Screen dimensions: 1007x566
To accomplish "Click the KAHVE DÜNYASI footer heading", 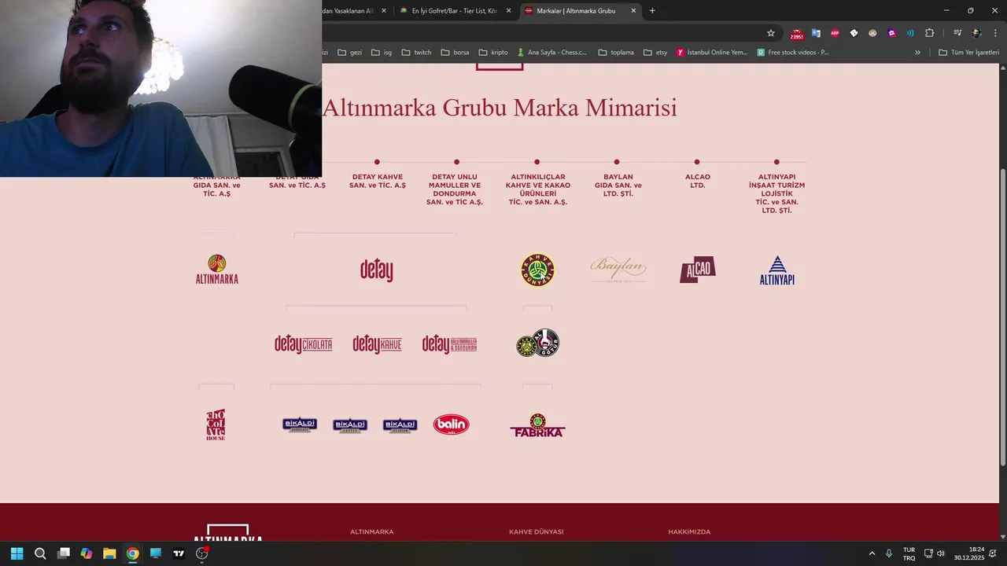I will click(x=536, y=532).
